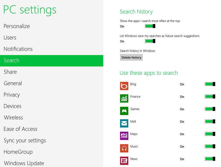Click the Search history heading
The image size is (221, 167).
click(x=136, y=12)
